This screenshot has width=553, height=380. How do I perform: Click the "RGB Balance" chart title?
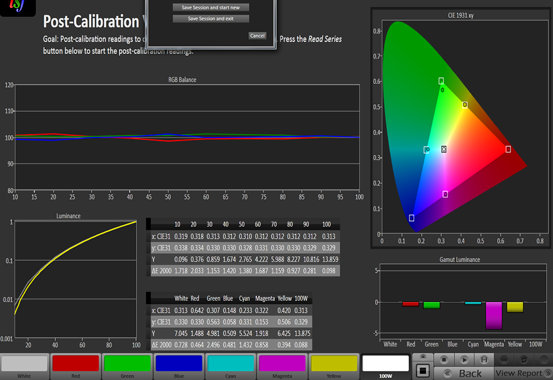(x=183, y=79)
